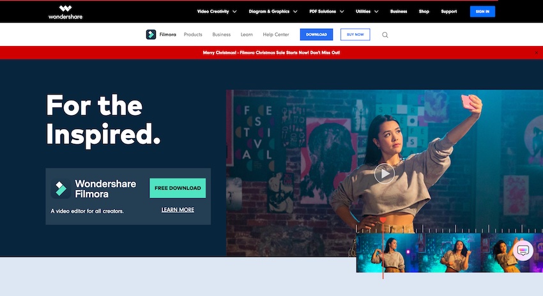Close the red Christmas sale banner

click(x=536, y=52)
